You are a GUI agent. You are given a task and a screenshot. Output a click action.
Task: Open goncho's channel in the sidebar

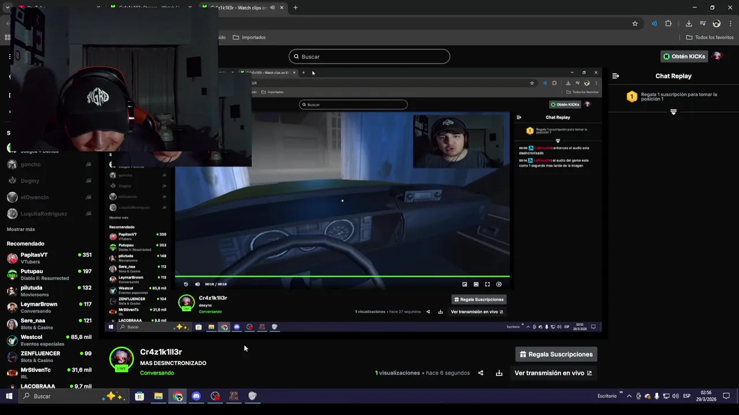tap(49, 164)
